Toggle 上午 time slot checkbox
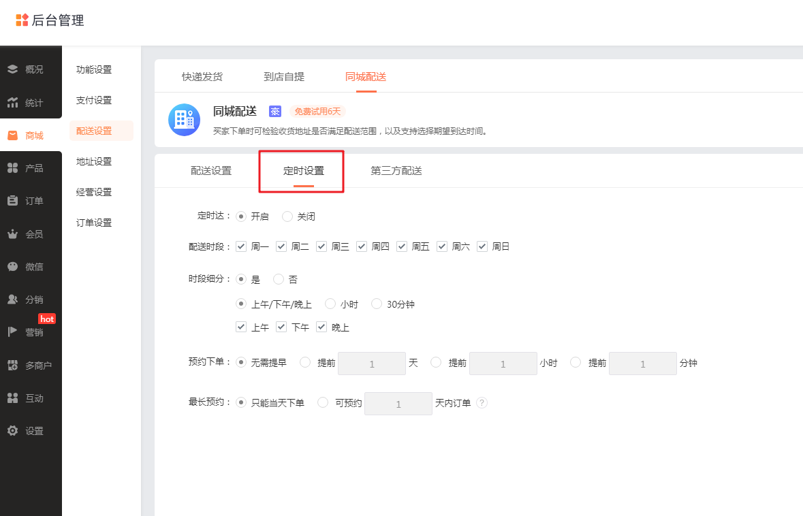 (241, 327)
